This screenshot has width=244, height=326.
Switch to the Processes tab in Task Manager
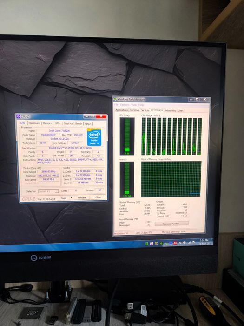tap(134, 110)
